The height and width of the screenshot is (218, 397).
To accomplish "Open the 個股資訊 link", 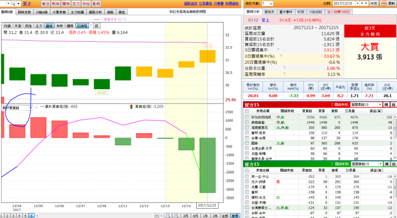I will [190, 3].
